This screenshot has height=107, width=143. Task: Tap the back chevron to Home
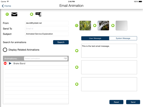click(x=3, y=6)
